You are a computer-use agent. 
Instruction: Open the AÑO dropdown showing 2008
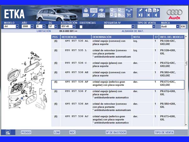pos(28,27)
